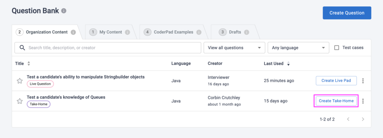Click the 1-2 of 2 pagination text
This screenshot has height=138, width=383.
point(327,119)
